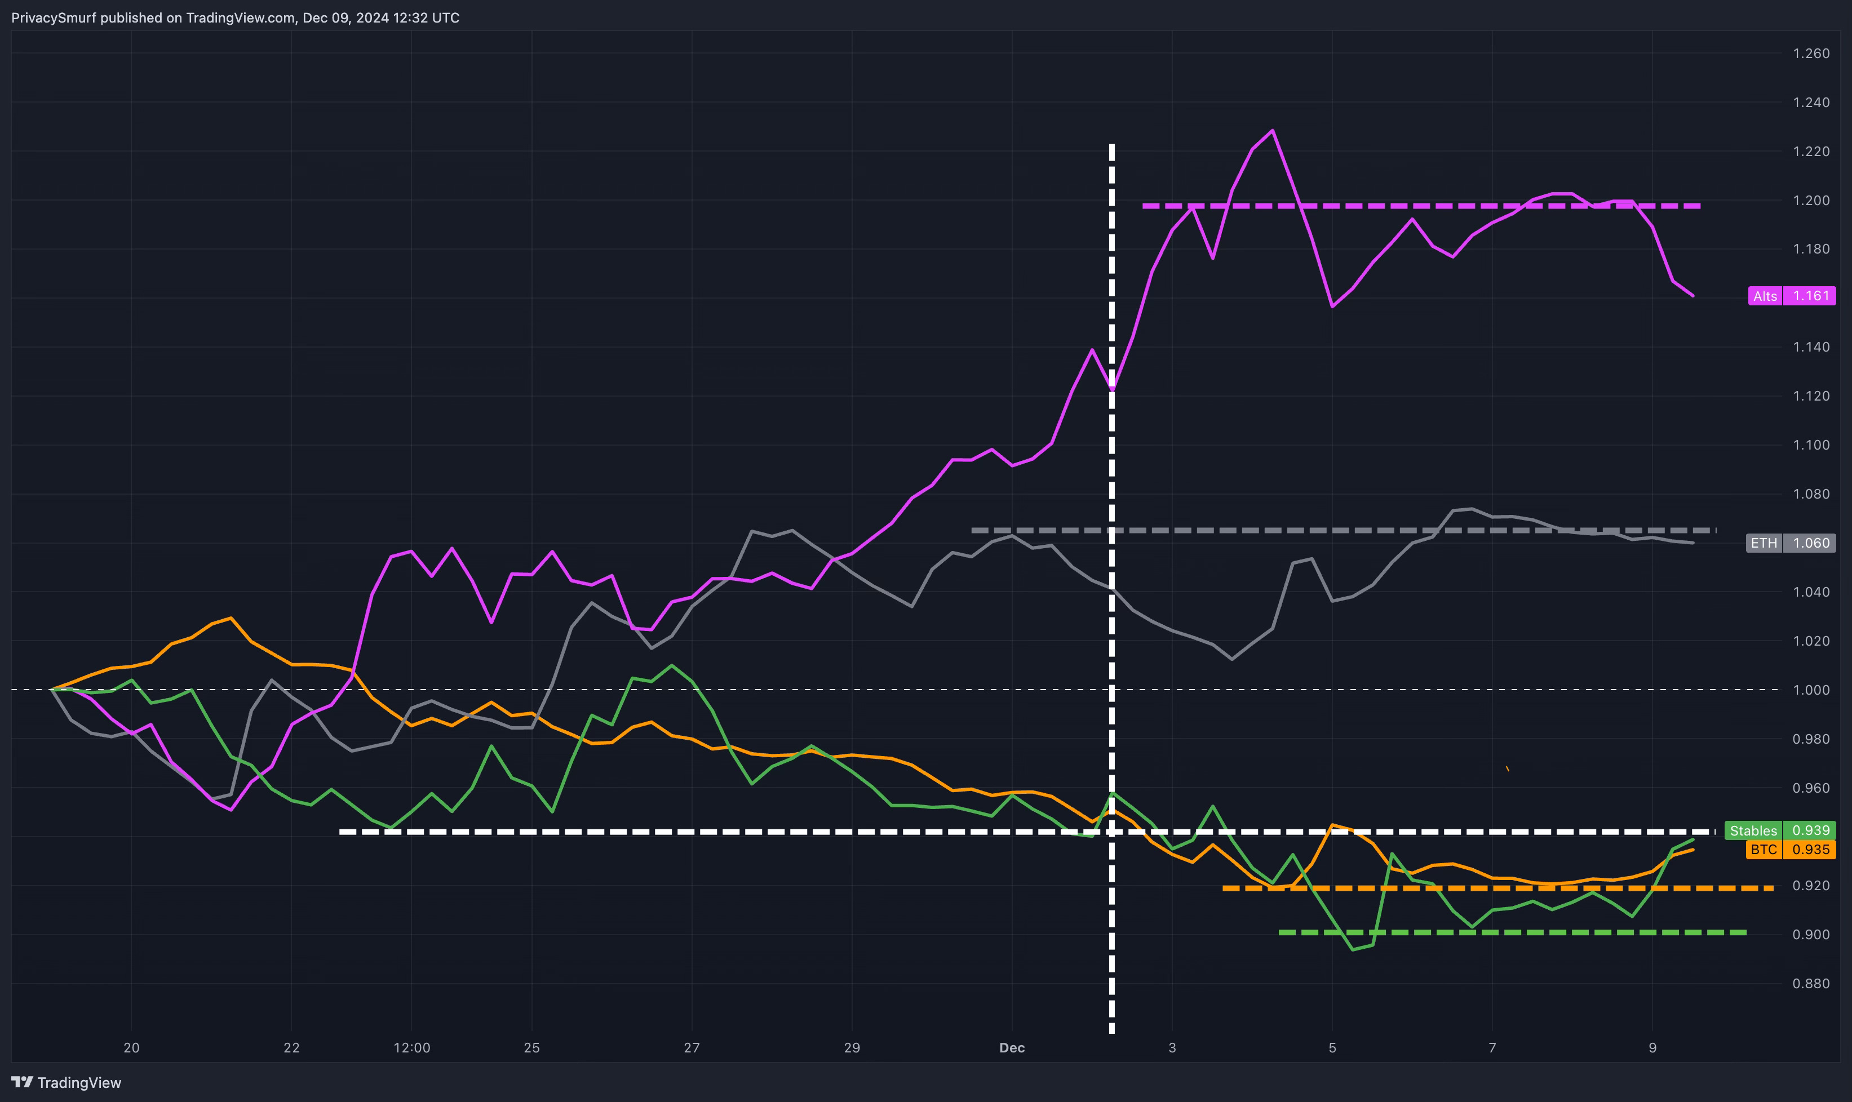Click the 1.100 price axis value
1852x1102 pixels.
tap(1811, 445)
